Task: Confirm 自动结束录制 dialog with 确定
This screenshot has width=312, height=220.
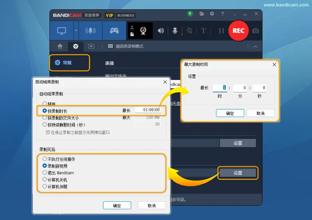Action: click(117, 206)
